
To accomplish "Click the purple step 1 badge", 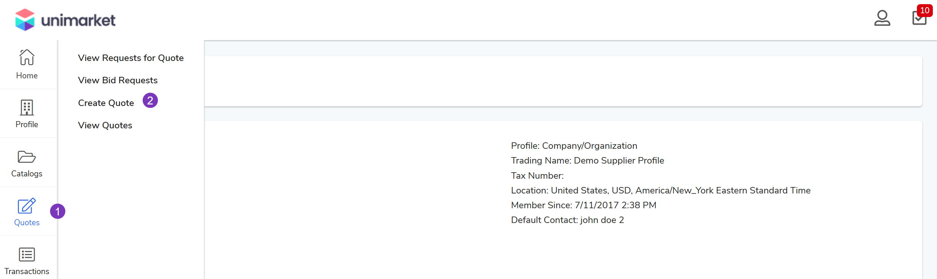I will pos(58,211).
